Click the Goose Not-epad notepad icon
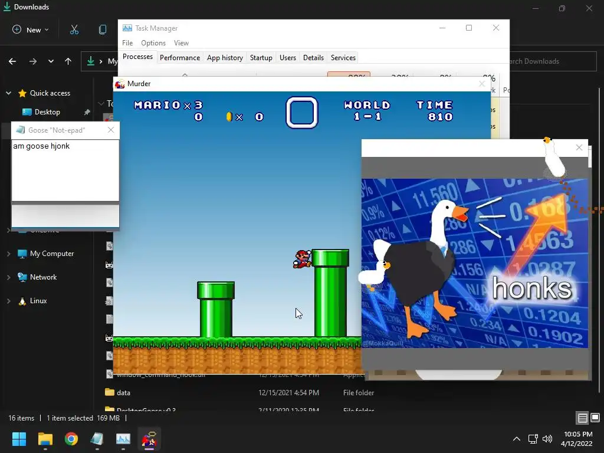Viewport: 604px width, 453px height. coord(21,130)
